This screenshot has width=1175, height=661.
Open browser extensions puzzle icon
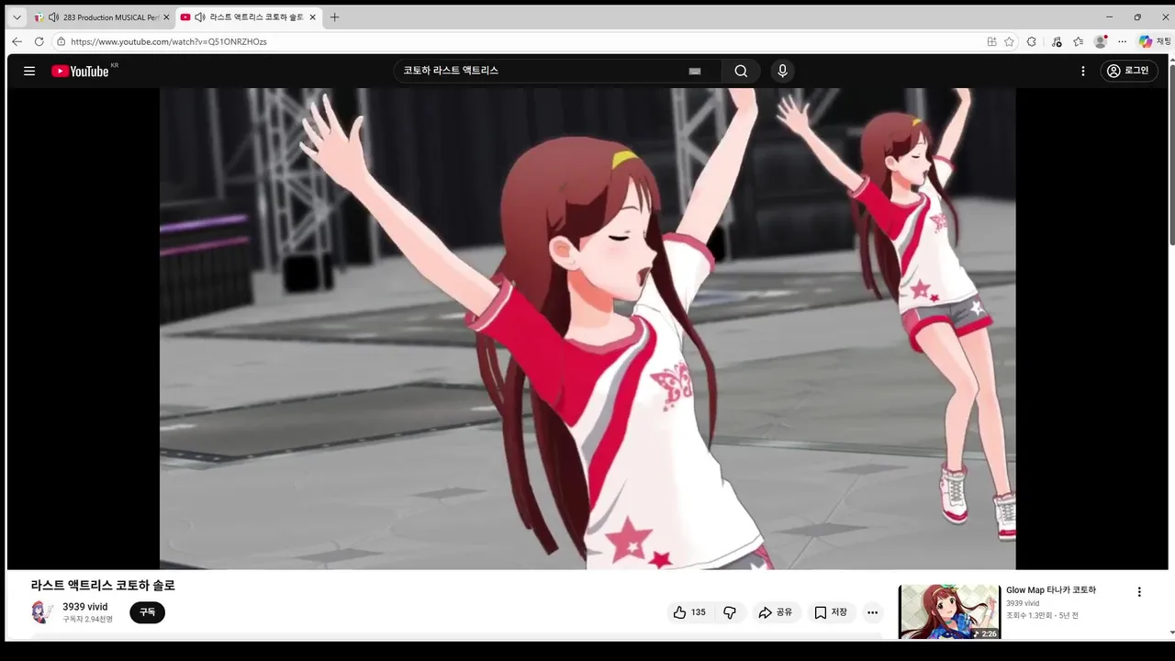pyautogui.click(x=1032, y=41)
